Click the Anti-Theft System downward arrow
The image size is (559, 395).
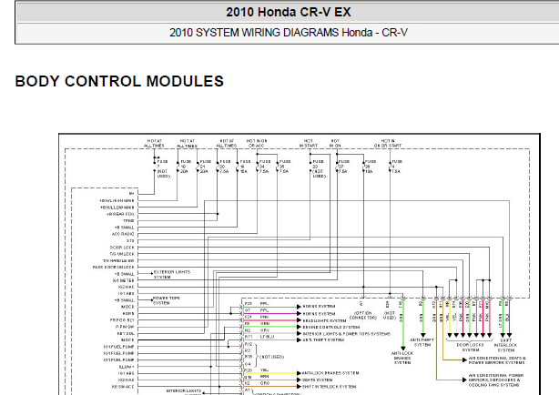tap(422, 335)
